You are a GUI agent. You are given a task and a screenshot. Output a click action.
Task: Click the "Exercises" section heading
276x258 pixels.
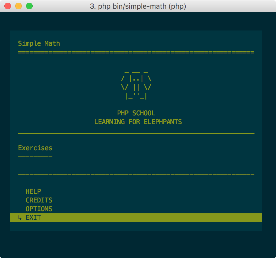(35, 148)
